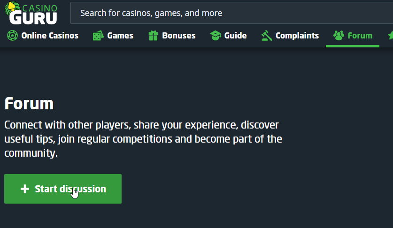
Task: Click the Games dice icon
Action: (x=98, y=36)
